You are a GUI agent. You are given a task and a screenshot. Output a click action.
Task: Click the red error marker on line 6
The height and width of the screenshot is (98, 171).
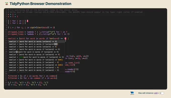coord(27,21)
